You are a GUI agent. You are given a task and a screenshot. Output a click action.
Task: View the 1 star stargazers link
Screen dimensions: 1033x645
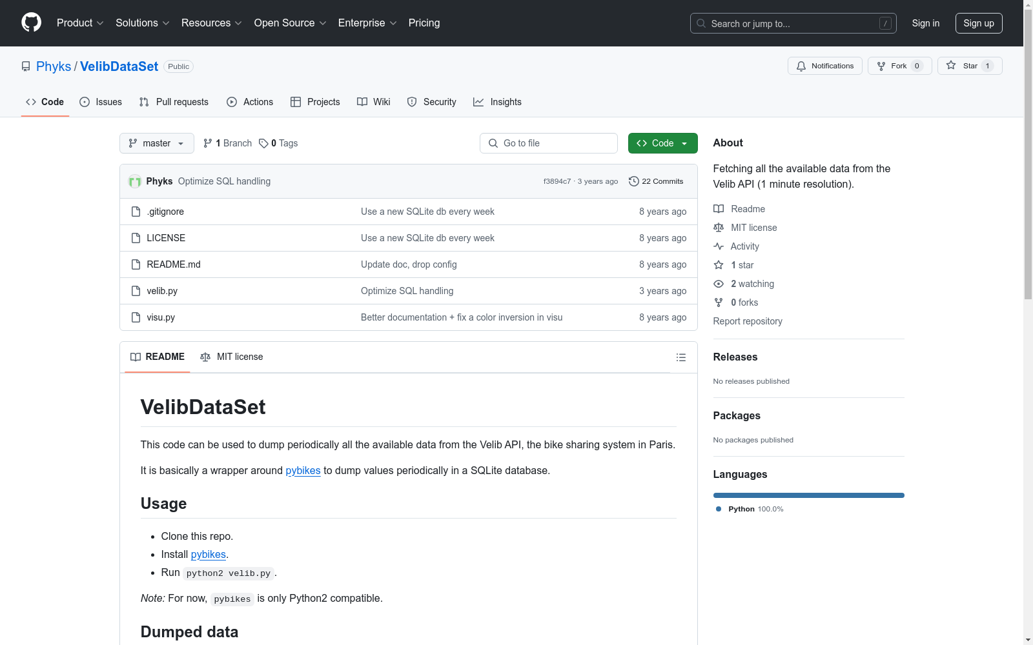(733, 265)
